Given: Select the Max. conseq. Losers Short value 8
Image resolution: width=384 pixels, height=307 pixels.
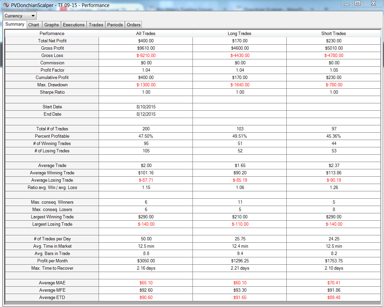Looking at the screenshot, I should click(x=334, y=210).
